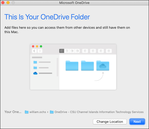Click the 'Add files here' description text
Screen dimensions: 149x129
coord(67,30)
